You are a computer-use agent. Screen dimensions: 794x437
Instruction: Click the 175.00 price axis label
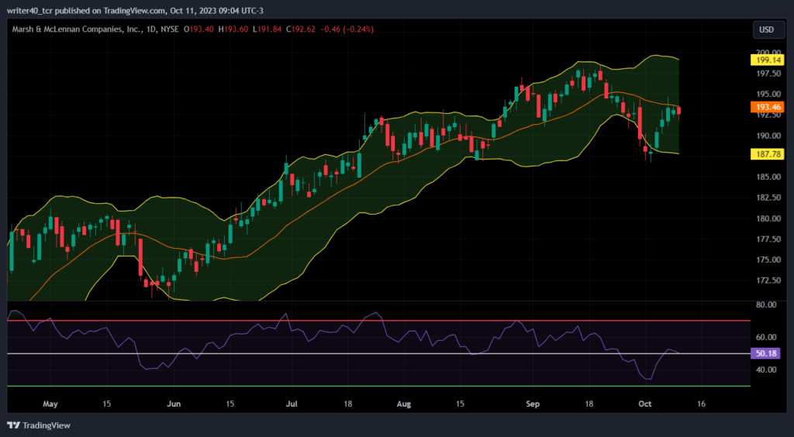click(767, 260)
